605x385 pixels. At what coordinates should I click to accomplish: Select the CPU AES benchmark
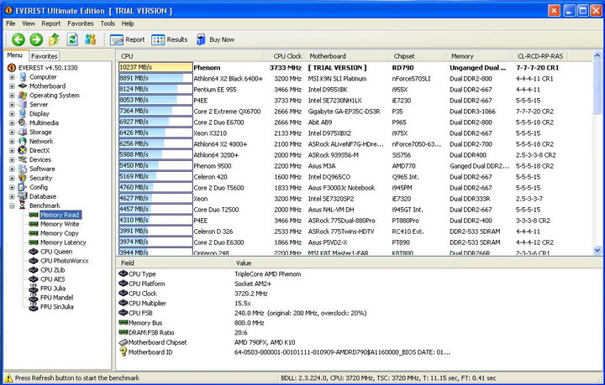point(52,279)
